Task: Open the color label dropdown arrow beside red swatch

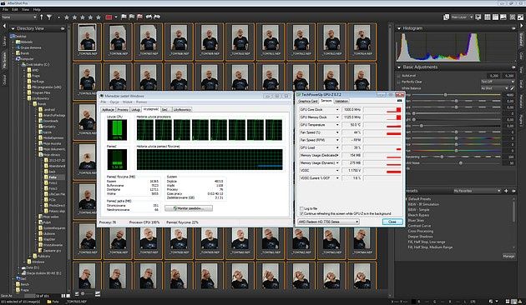Action: [116, 17]
